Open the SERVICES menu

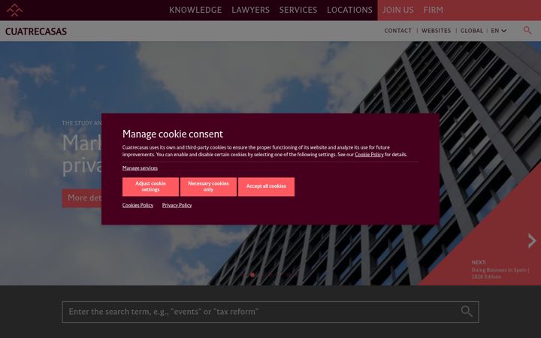point(298,10)
